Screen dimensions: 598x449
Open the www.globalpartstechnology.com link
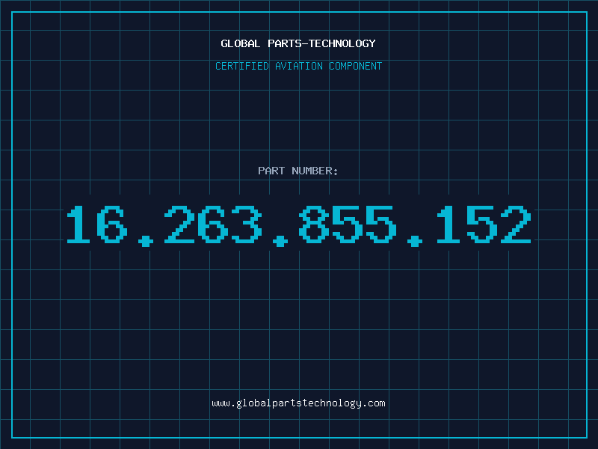(x=298, y=403)
